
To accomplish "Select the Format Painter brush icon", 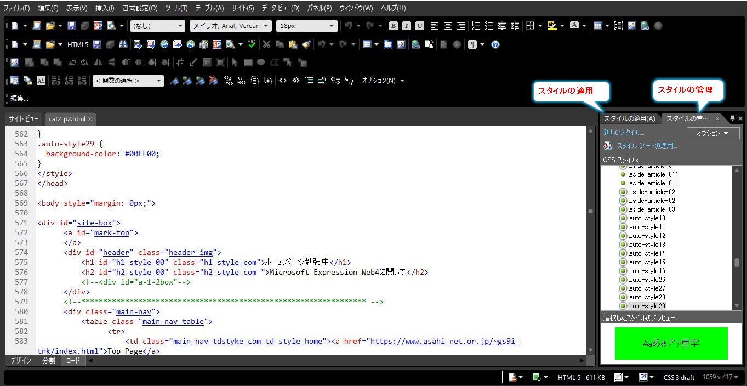I will pos(306,44).
